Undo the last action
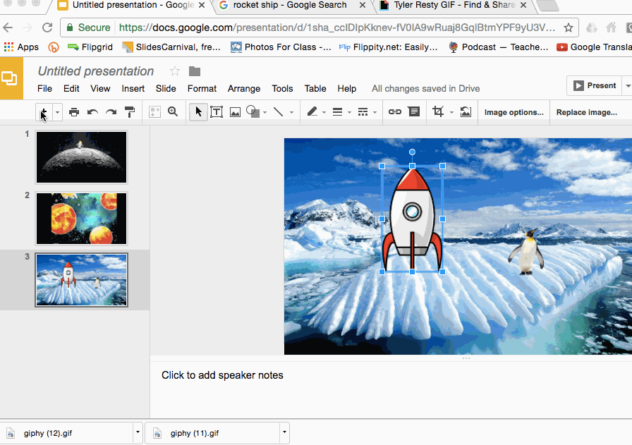Image resolution: width=632 pixels, height=445 pixels. point(92,112)
